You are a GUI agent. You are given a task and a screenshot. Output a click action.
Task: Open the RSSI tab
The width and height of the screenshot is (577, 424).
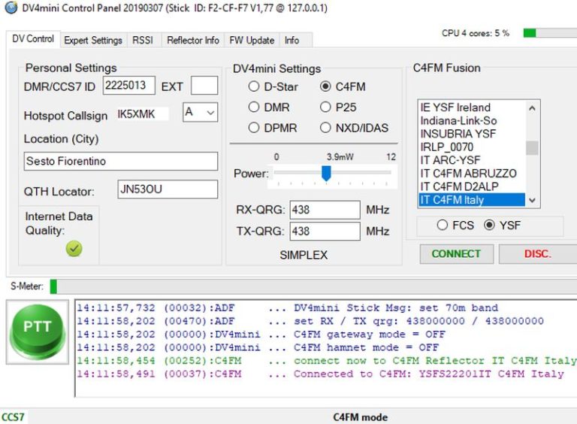click(x=143, y=40)
